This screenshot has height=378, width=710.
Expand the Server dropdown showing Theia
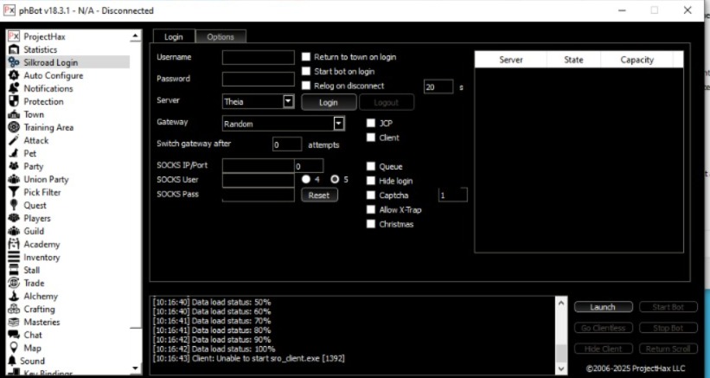tap(289, 101)
